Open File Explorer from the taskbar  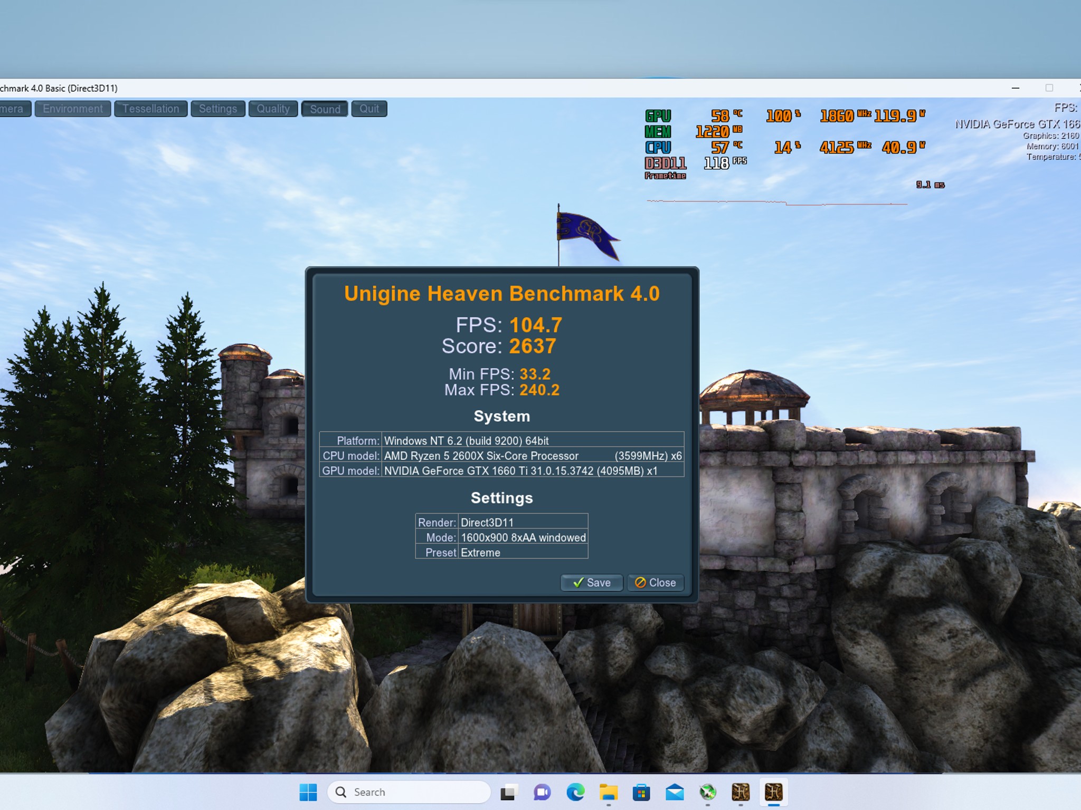coord(608,792)
